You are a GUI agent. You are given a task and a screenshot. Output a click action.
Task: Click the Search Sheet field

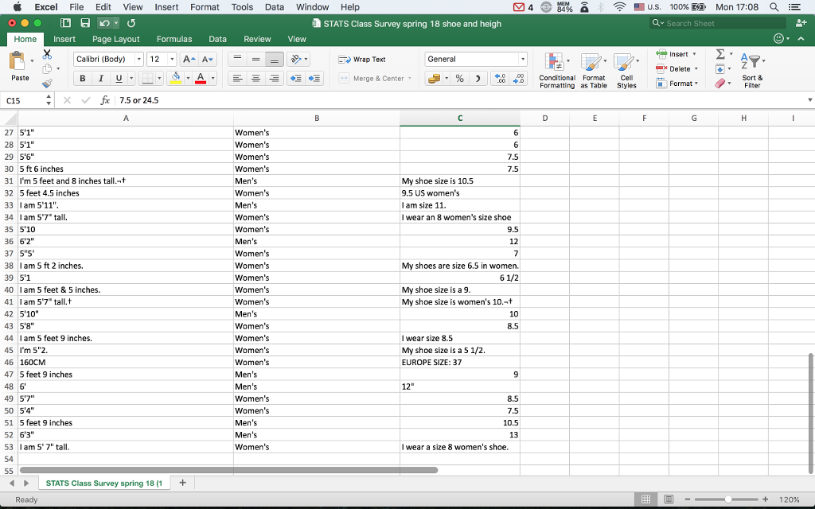(718, 23)
